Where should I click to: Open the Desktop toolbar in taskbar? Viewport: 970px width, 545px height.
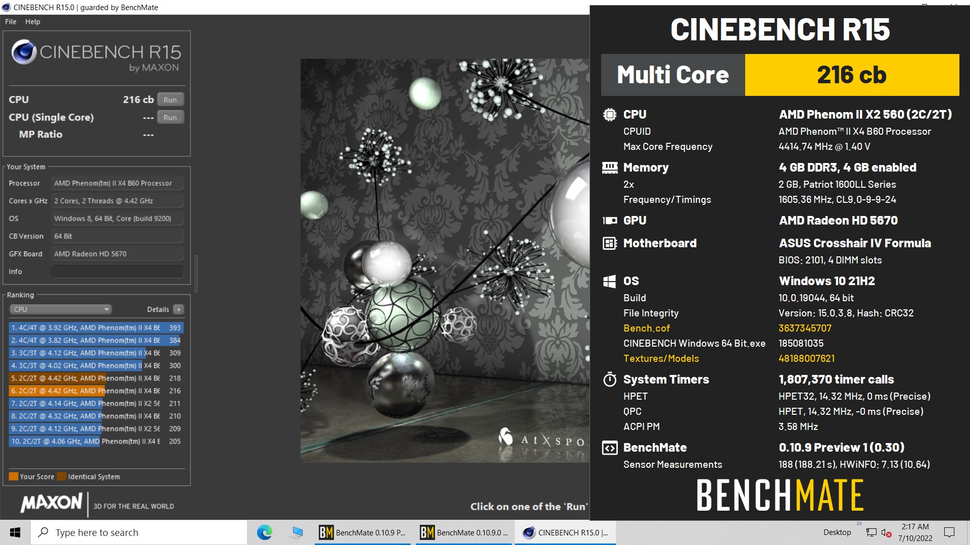pos(837,532)
